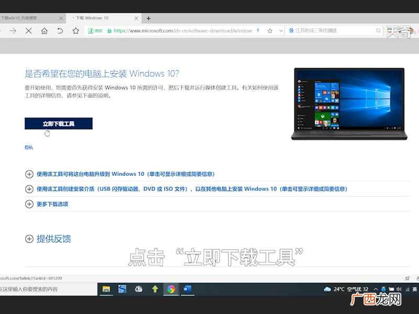Click the bookmark star inside address bar
This screenshot has width=419, height=314.
[270, 31]
